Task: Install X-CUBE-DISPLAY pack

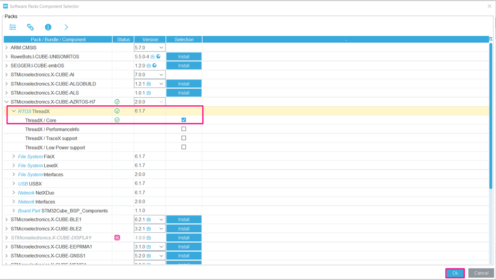Action: pyautogui.click(x=184, y=238)
